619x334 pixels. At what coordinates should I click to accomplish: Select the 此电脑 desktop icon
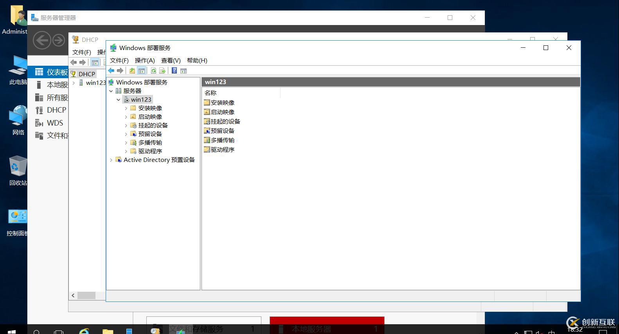pyautogui.click(x=18, y=70)
